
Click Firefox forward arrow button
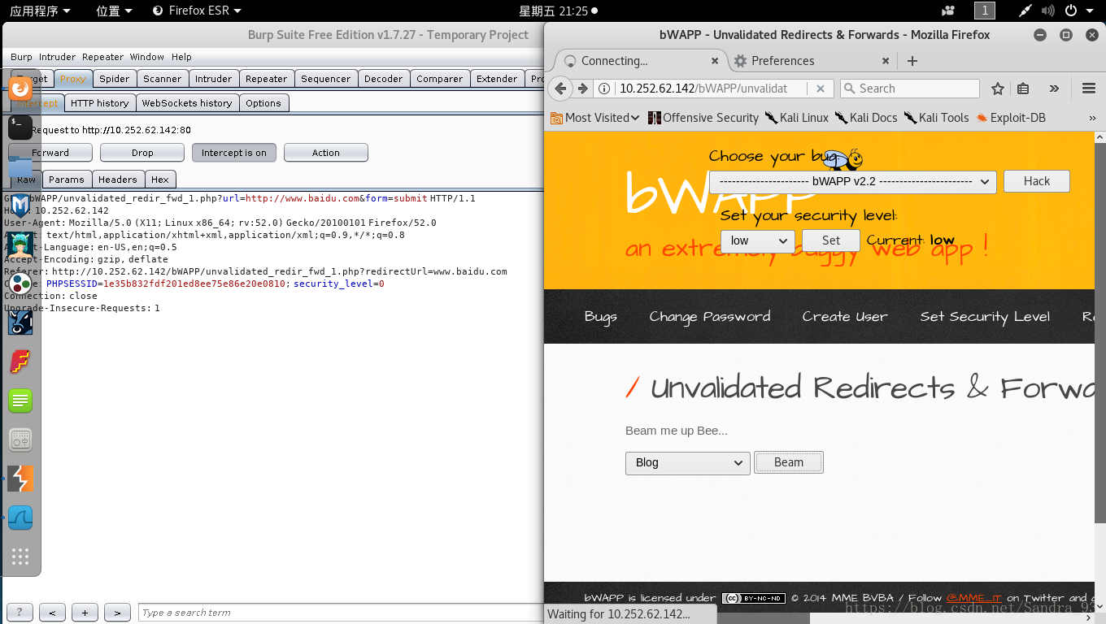(x=582, y=89)
